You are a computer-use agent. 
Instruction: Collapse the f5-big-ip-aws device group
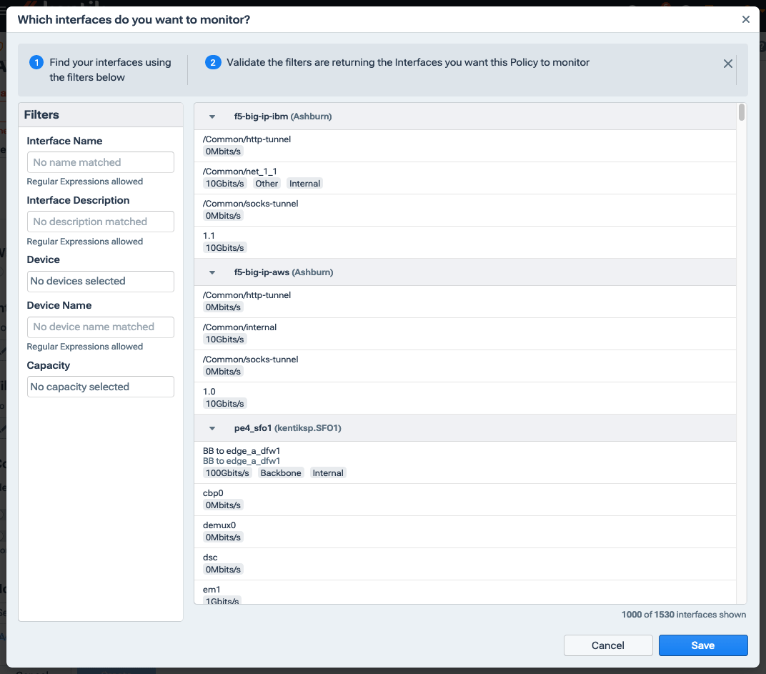212,272
